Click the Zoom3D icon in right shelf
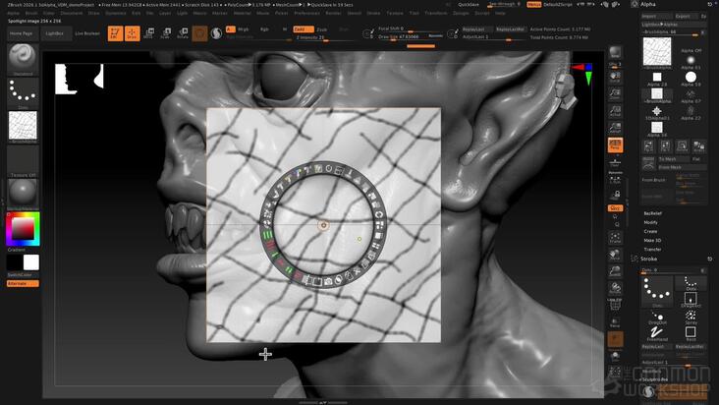 tap(615, 272)
